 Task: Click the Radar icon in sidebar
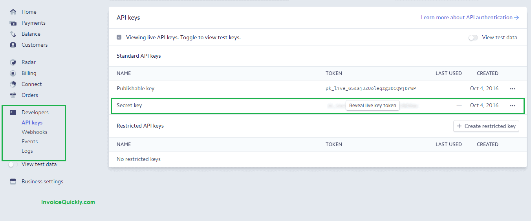[13, 62]
